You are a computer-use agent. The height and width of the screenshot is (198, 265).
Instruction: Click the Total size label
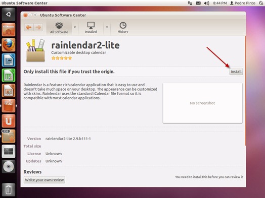tap(32, 146)
